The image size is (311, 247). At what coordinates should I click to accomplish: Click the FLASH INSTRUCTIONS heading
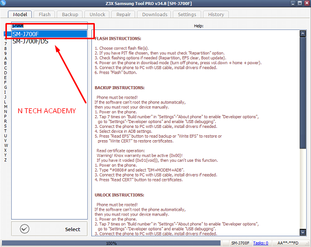(x=118, y=39)
